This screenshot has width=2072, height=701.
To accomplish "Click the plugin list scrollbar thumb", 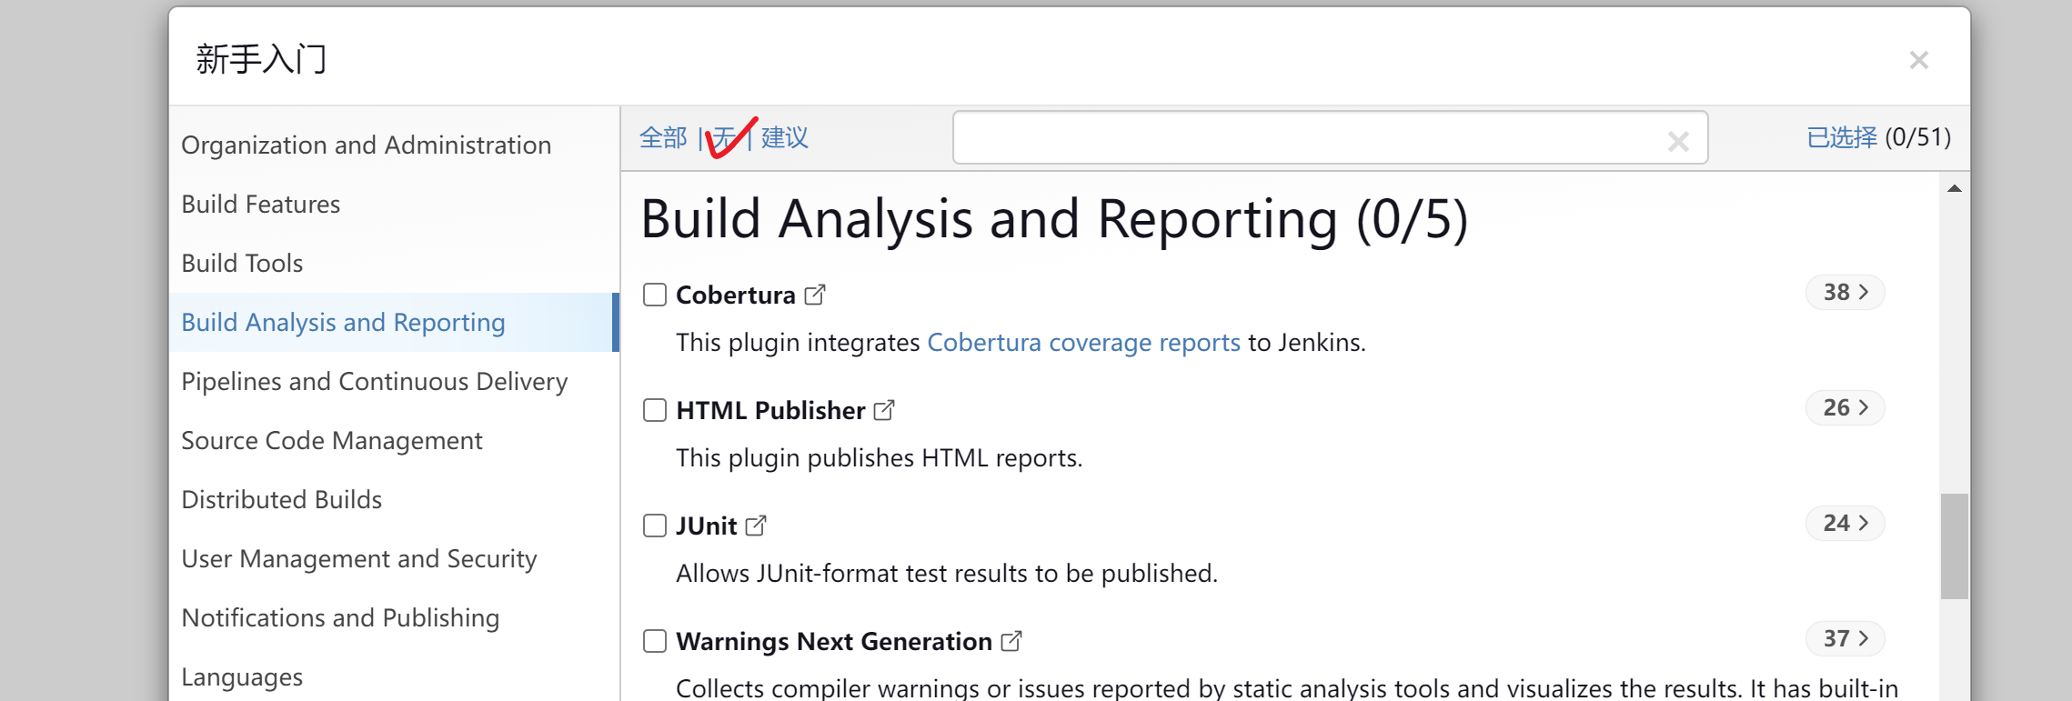I will pyautogui.click(x=1954, y=546).
